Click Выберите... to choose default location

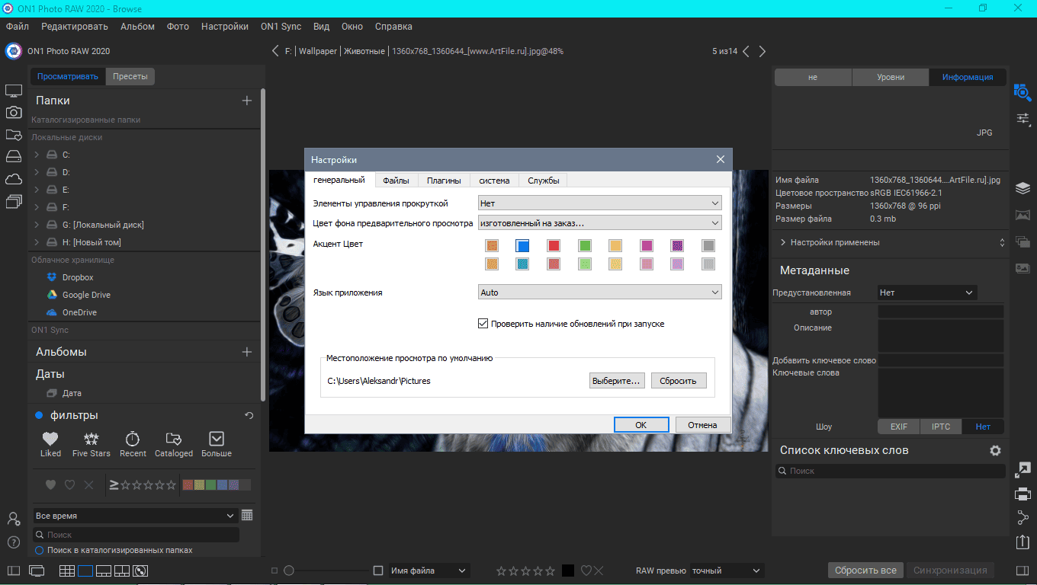(617, 381)
